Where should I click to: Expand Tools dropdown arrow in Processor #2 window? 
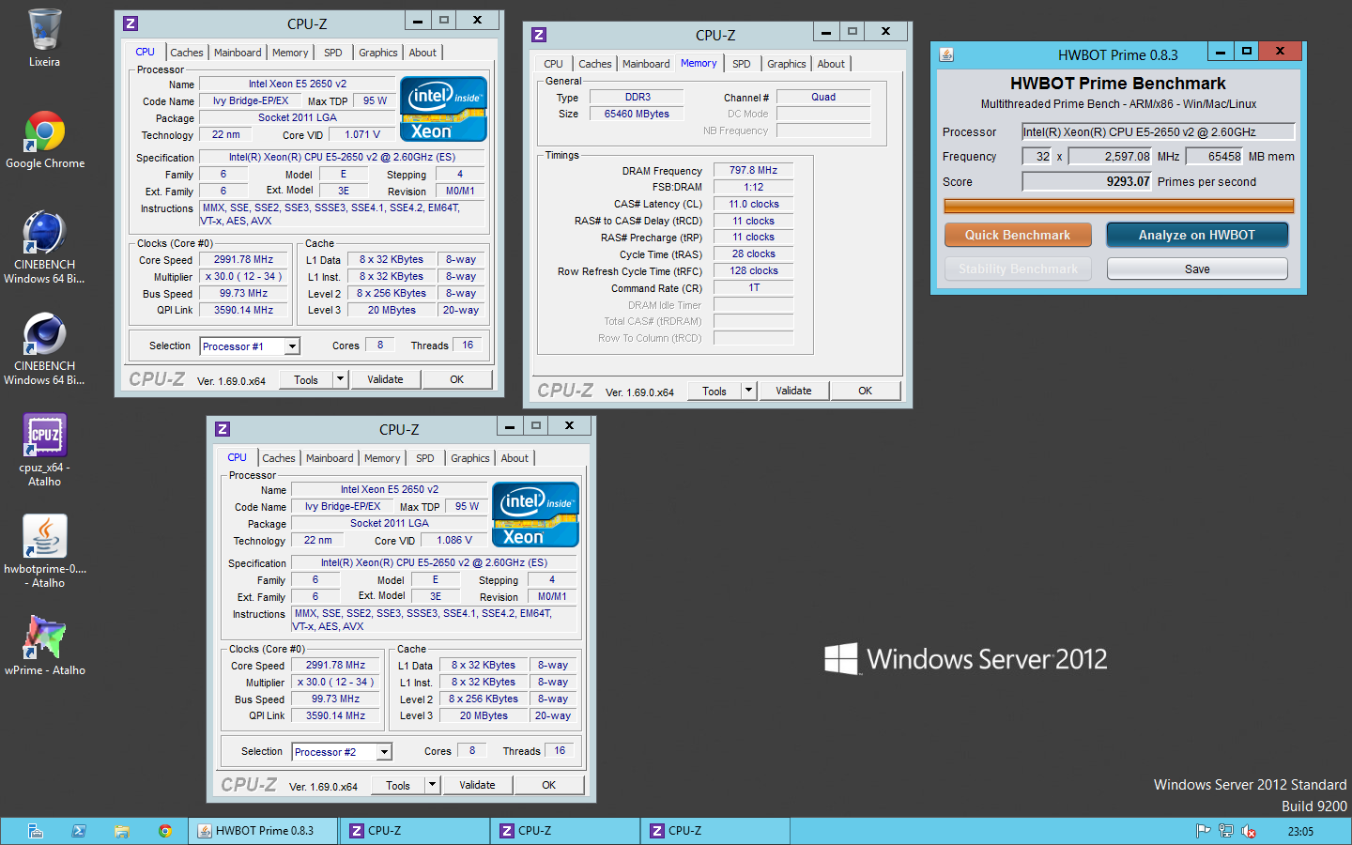point(432,785)
